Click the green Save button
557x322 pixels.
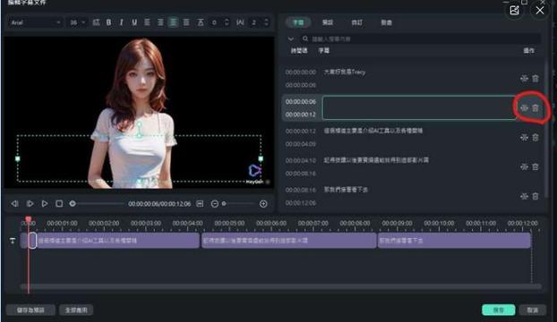click(499, 310)
